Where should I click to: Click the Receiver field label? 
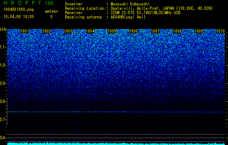click(74, 13)
